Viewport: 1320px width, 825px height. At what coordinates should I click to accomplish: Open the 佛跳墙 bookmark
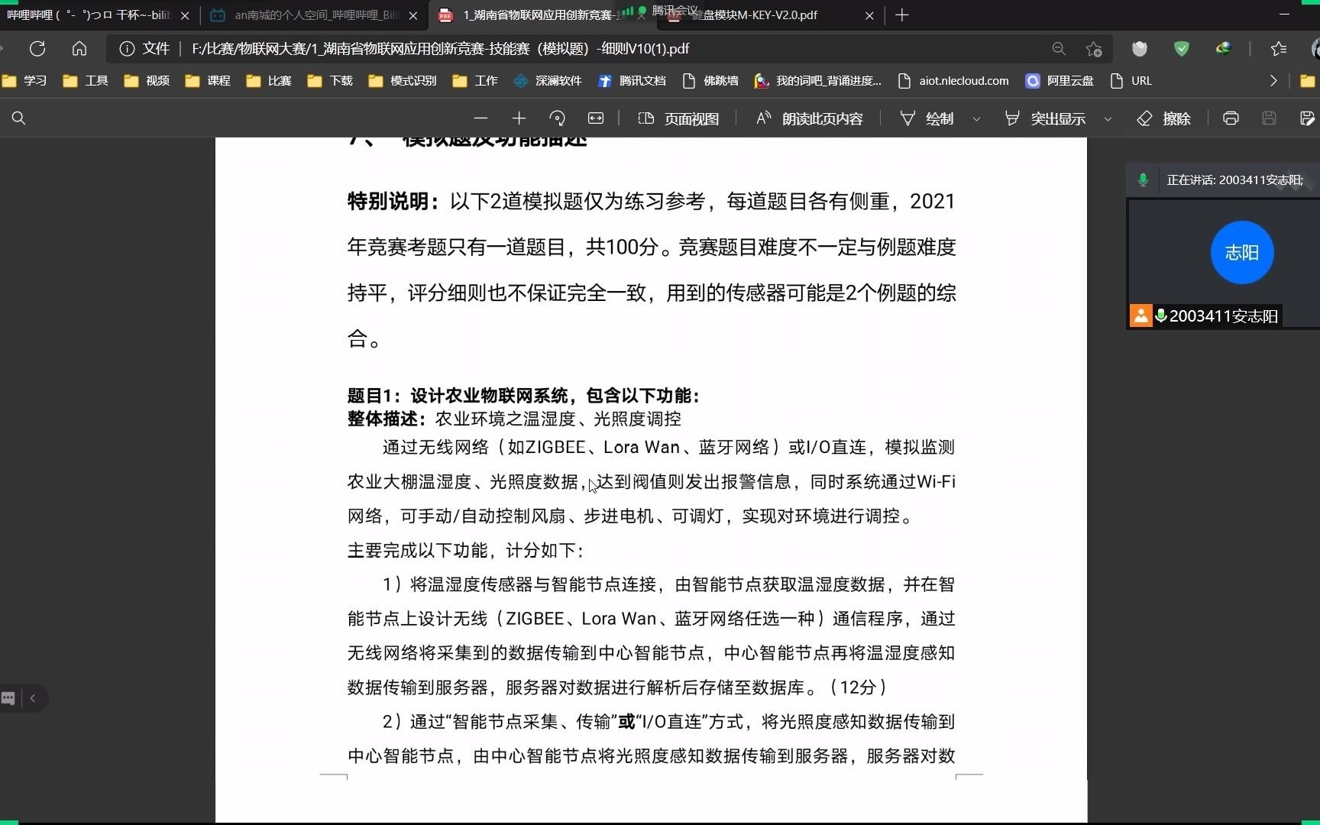coord(710,81)
